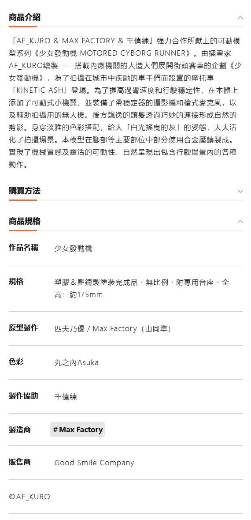This screenshot has height=520, width=251.
Task: Click the 匹夫乃優 / Max Factory sculptor text
Action: point(112,329)
